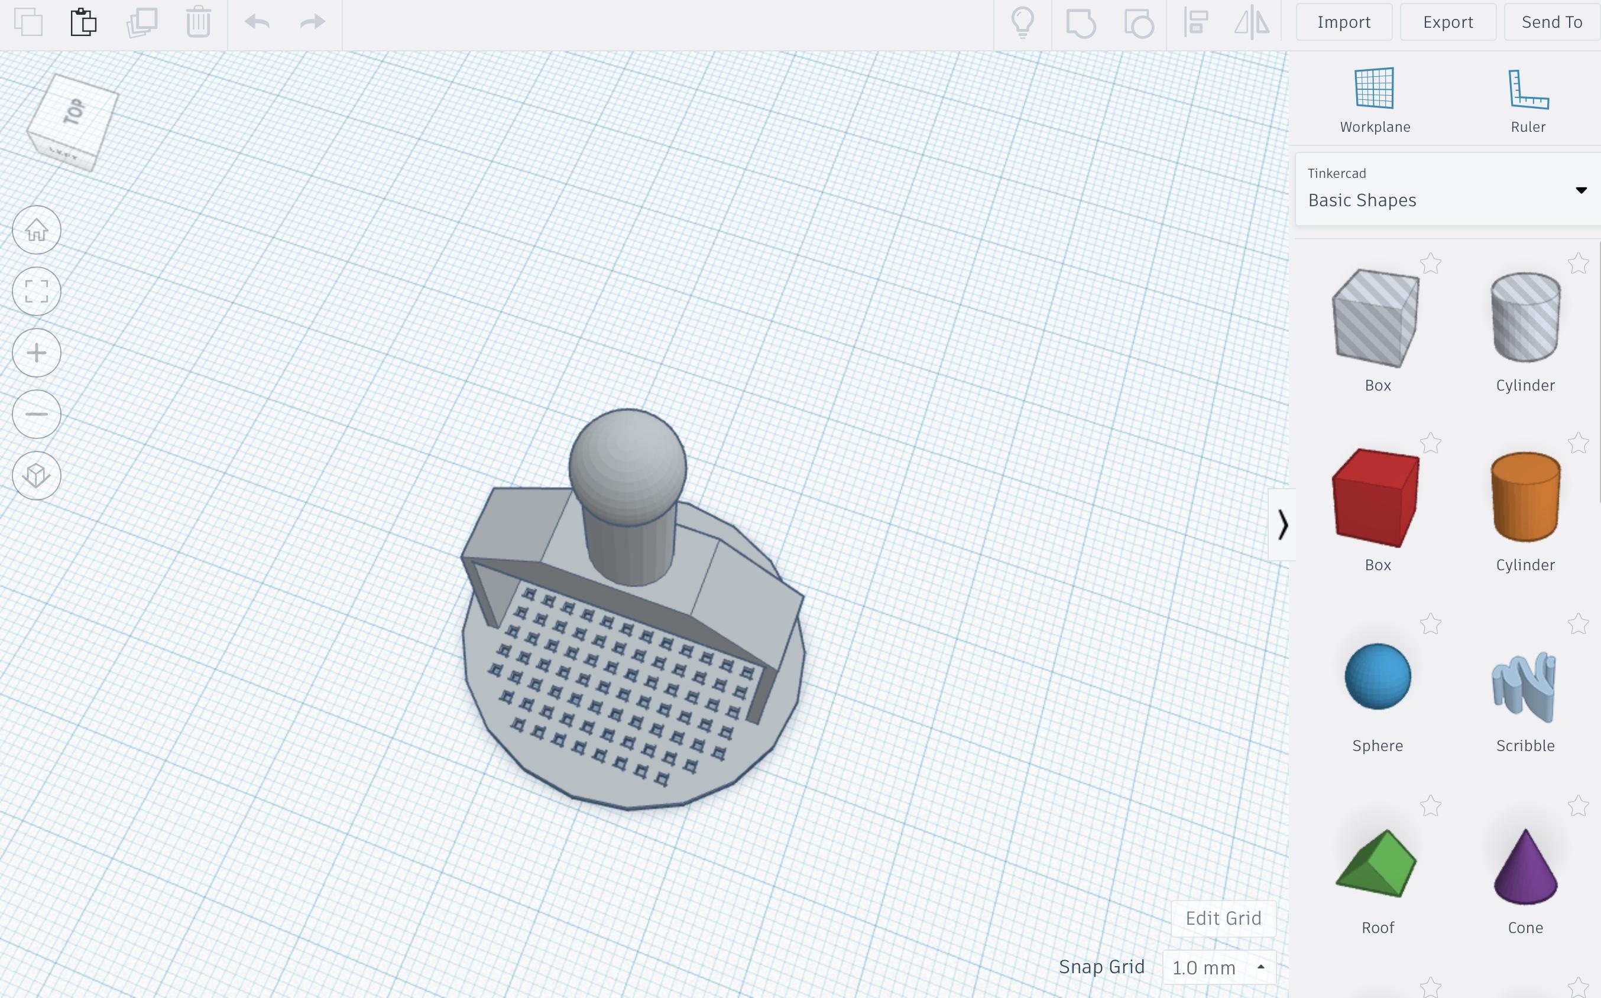Toggle Show all lightbulb icon
The width and height of the screenshot is (1601, 998).
1023,22
